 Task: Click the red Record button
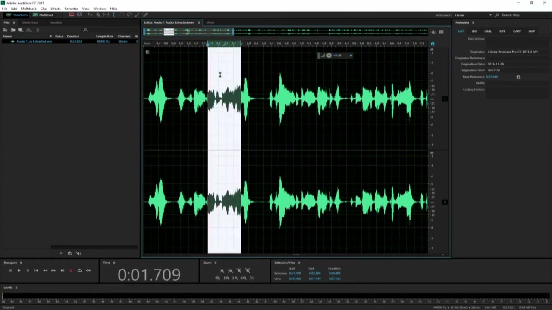click(71, 270)
